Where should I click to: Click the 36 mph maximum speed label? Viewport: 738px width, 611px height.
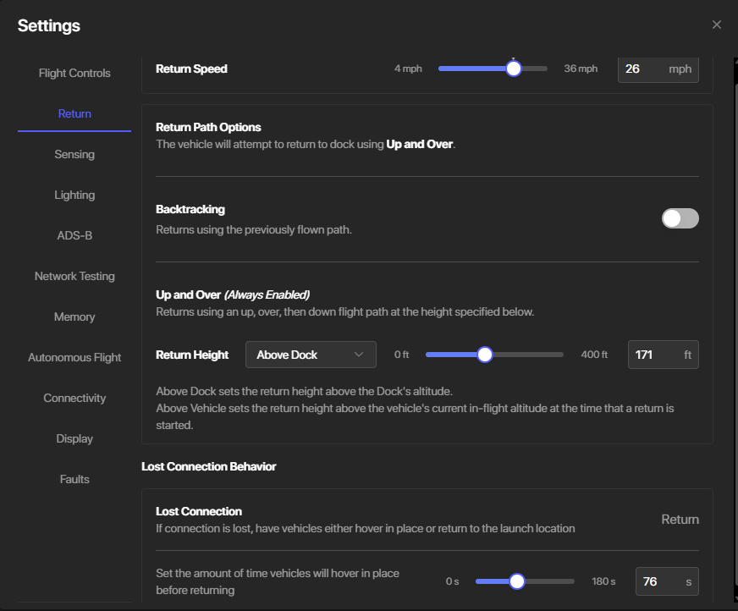point(581,69)
